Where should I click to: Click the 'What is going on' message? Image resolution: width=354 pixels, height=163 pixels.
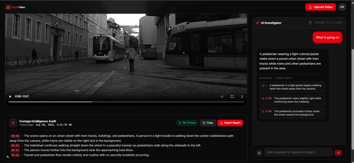[x=327, y=37]
